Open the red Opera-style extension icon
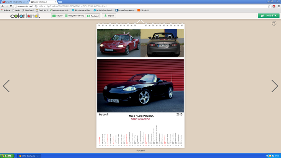The height and width of the screenshot is (158, 281). coord(274,6)
